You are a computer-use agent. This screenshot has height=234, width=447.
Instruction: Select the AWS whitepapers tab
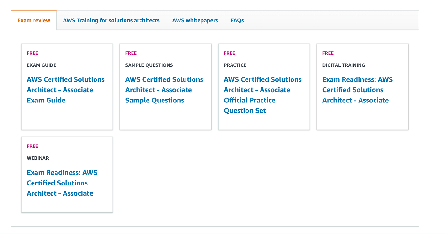195,20
